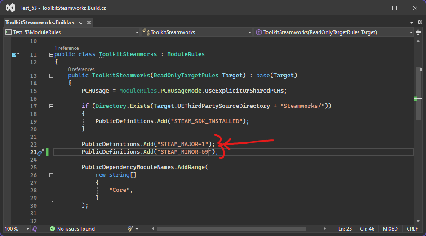Image resolution: width=426 pixels, height=236 pixels.
Task: Collapse the if block on line 17
Action: (51, 106)
